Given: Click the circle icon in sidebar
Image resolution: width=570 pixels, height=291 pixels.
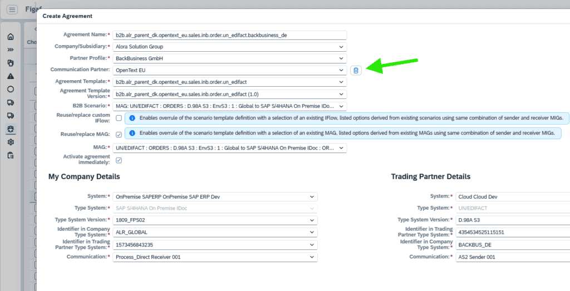Looking at the screenshot, I should coord(11,89).
